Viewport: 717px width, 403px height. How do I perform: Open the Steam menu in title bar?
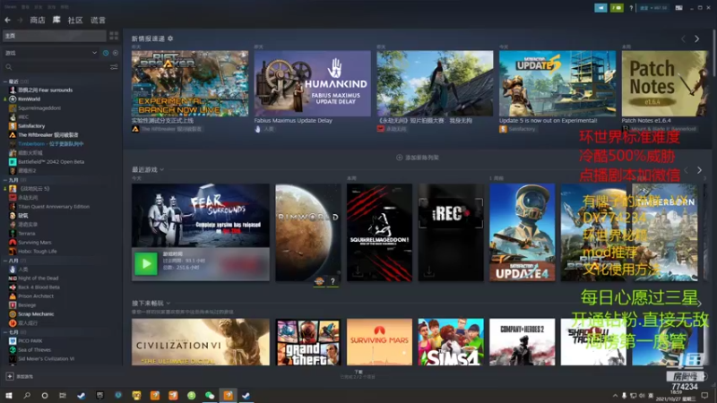[10, 7]
